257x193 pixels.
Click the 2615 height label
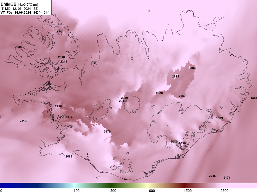[x=176, y=76]
